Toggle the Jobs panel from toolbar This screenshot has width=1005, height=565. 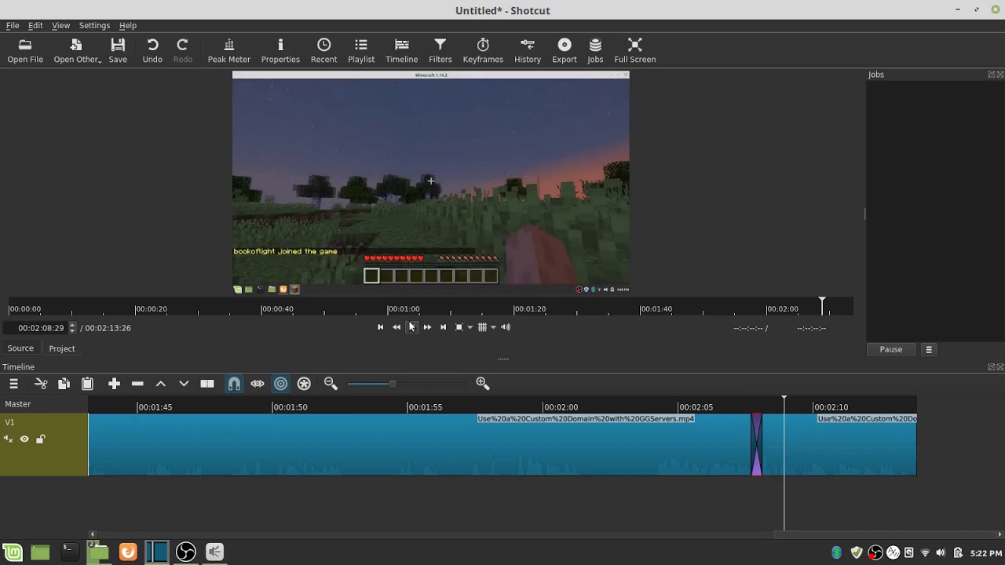(595, 50)
